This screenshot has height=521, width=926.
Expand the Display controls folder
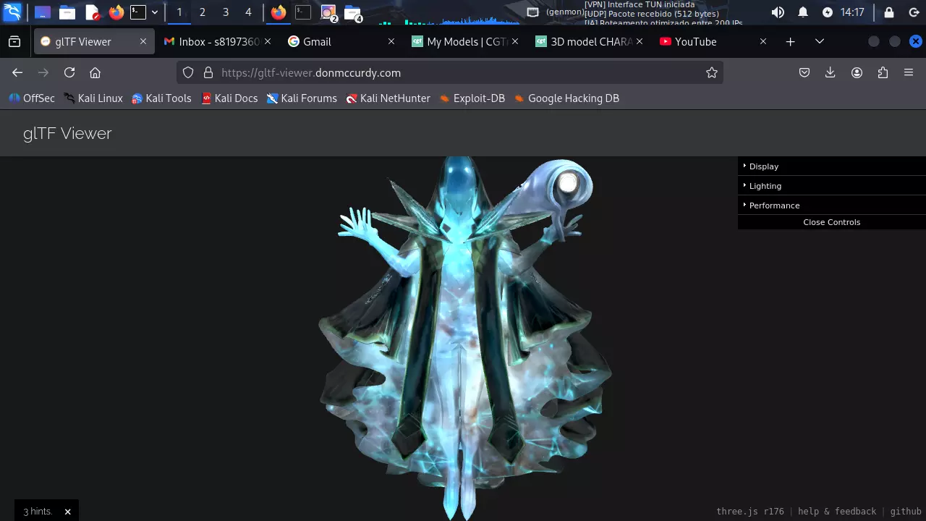[832, 166]
